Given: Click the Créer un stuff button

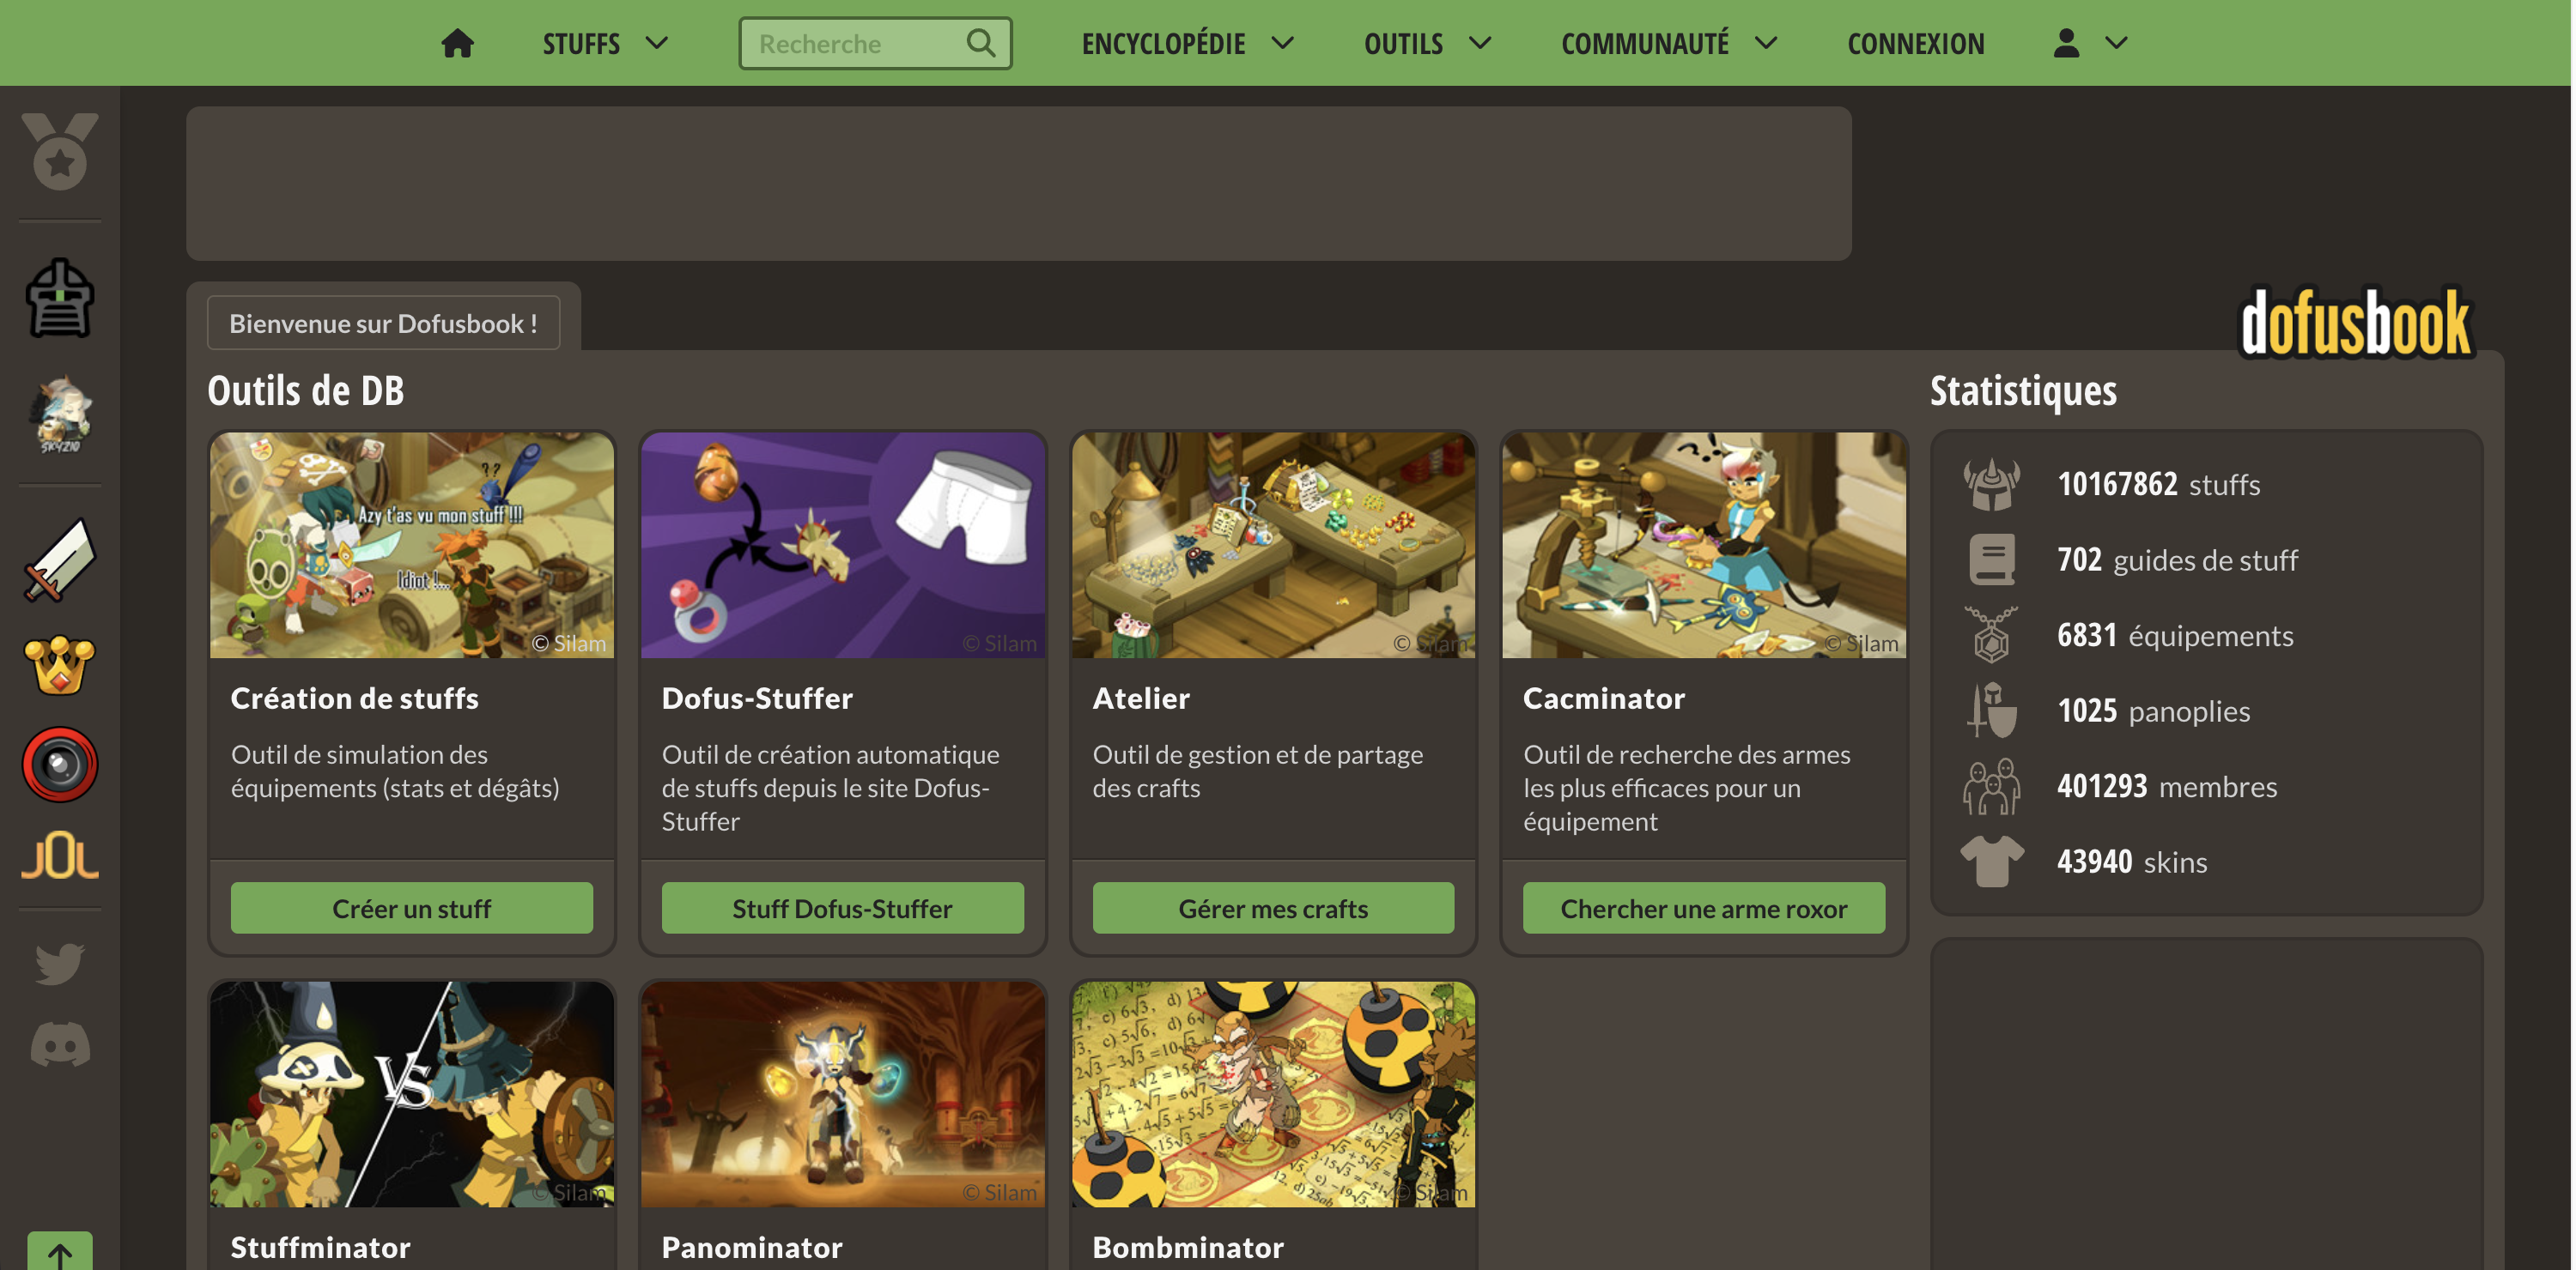Looking at the screenshot, I should click(x=411, y=908).
